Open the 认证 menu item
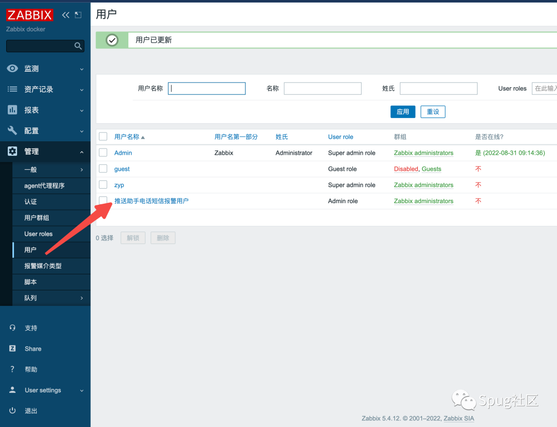The image size is (557, 427). 52,202
